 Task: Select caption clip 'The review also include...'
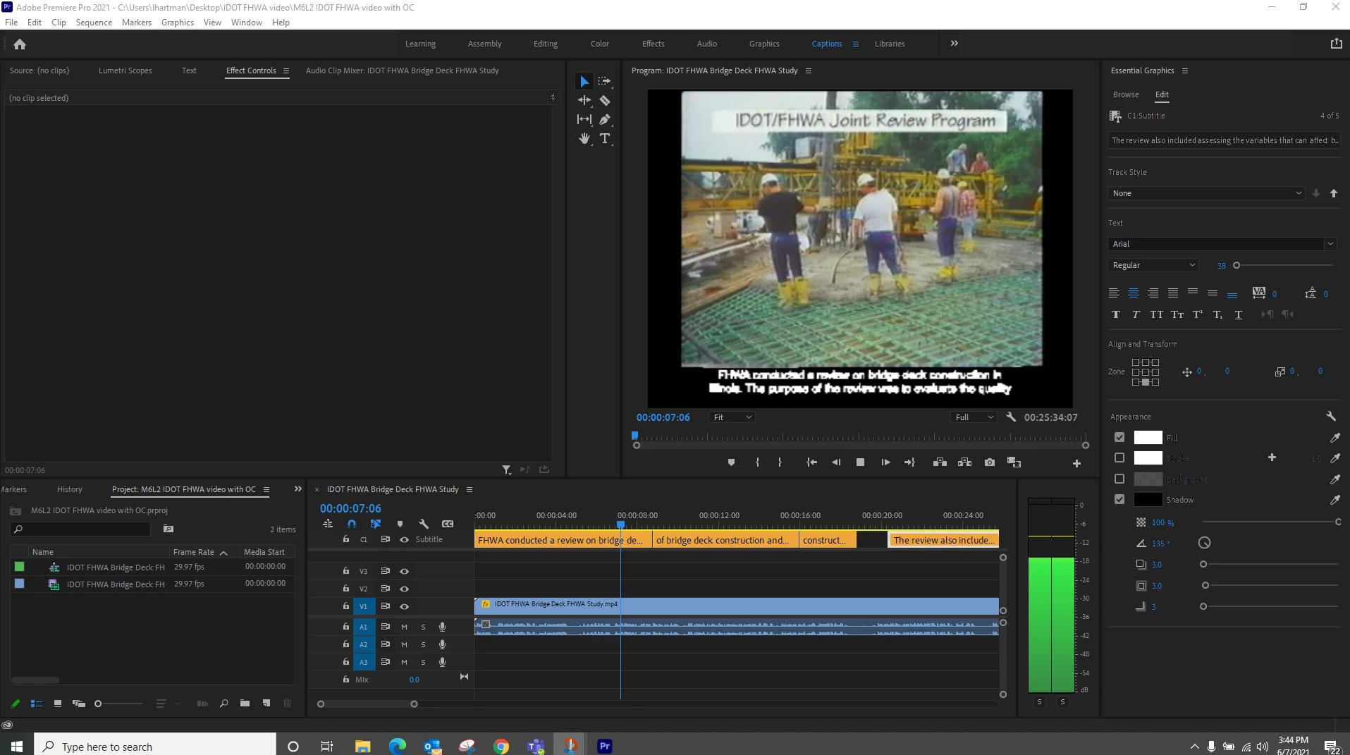tap(943, 541)
